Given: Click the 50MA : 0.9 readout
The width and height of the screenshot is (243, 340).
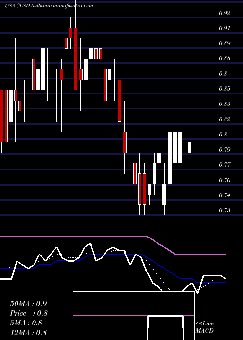Looking at the screenshot, I should click(28, 304).
